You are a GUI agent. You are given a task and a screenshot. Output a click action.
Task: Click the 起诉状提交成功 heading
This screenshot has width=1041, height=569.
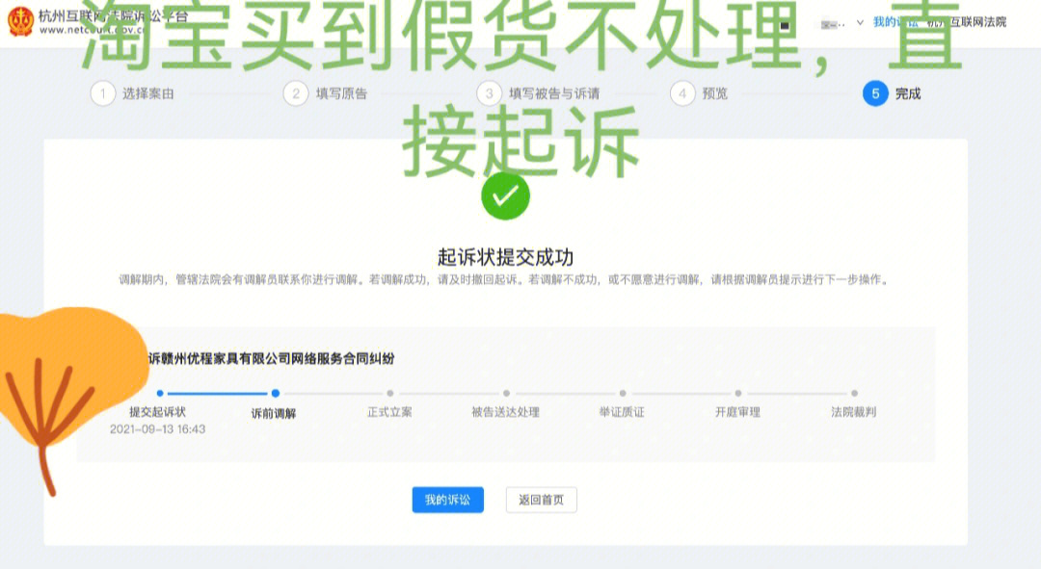pos(505,257)
